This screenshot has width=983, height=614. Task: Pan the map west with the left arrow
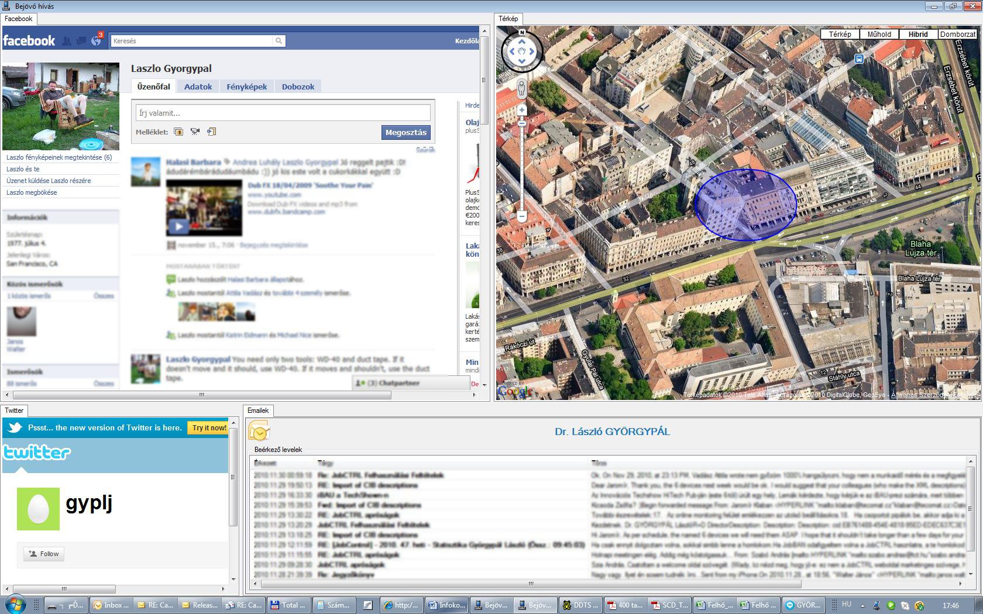pyautogui.click(x=511, y=51)
